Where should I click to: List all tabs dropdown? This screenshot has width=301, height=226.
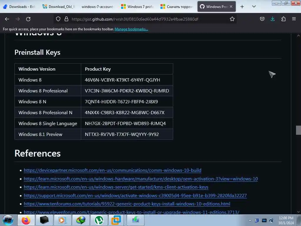tap(254, 7)
